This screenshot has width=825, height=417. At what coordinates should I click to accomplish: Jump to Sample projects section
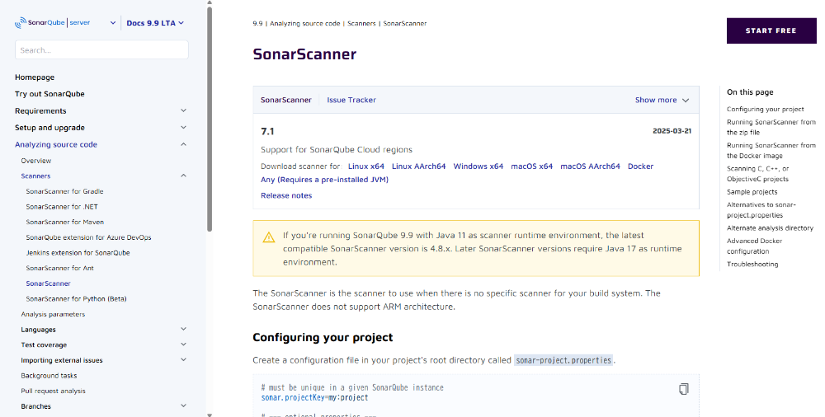tap(752, 192)
